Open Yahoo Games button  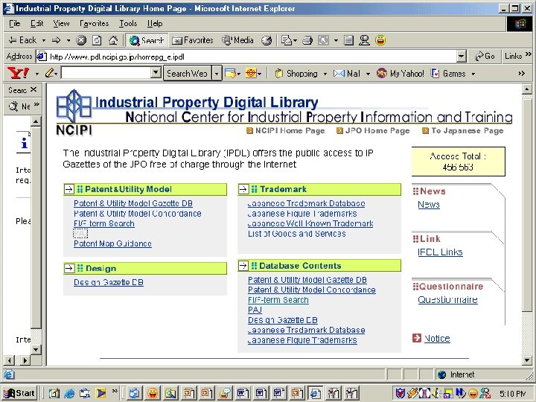(448, 74)
